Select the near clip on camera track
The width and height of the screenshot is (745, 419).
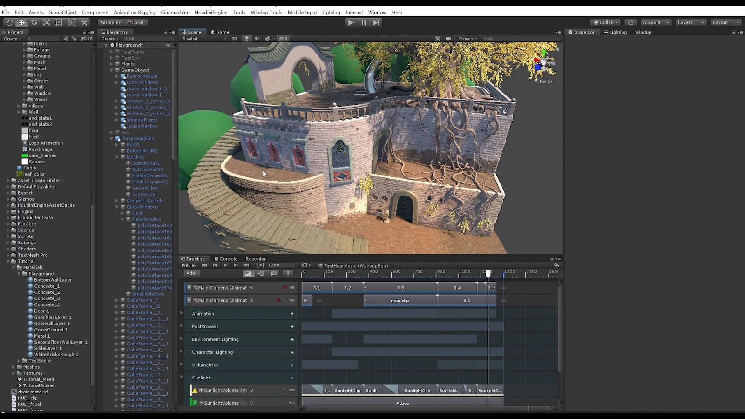point(400,301)
